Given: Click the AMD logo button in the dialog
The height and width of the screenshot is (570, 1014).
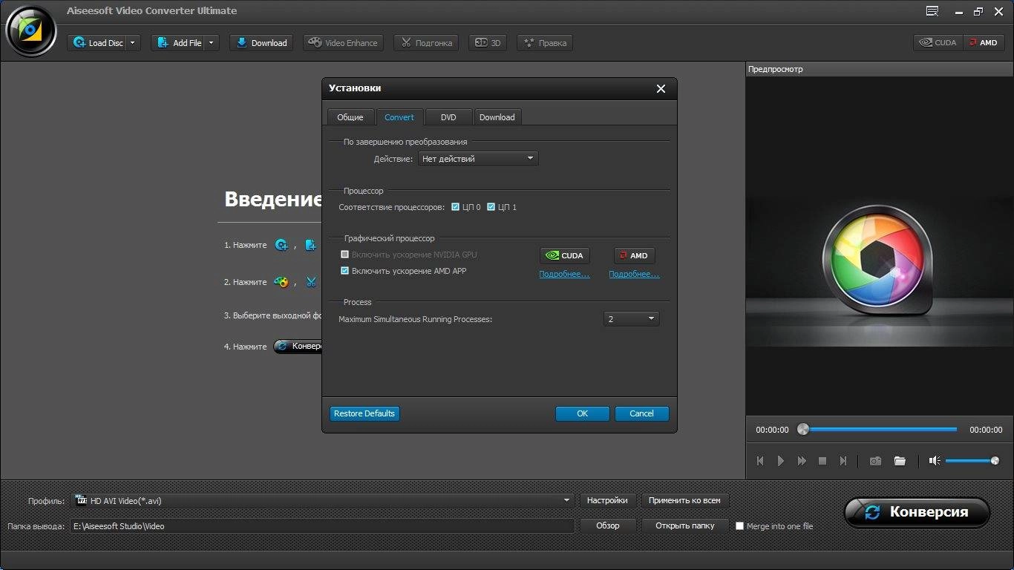Looking at the screenshot, I should point(635,255).
